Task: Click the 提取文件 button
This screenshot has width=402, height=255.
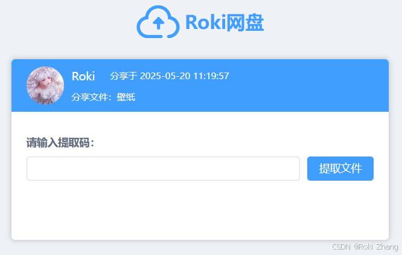Action: [x=340, y=169]
